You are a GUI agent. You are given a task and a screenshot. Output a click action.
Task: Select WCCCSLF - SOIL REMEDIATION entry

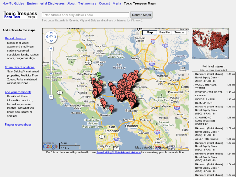214,101
